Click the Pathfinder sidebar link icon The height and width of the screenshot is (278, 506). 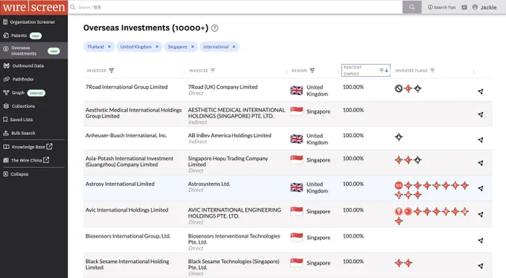(x=6, y=79)
